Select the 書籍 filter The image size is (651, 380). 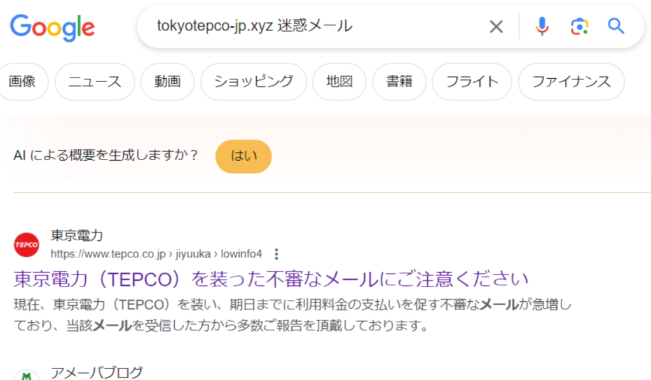399,81
